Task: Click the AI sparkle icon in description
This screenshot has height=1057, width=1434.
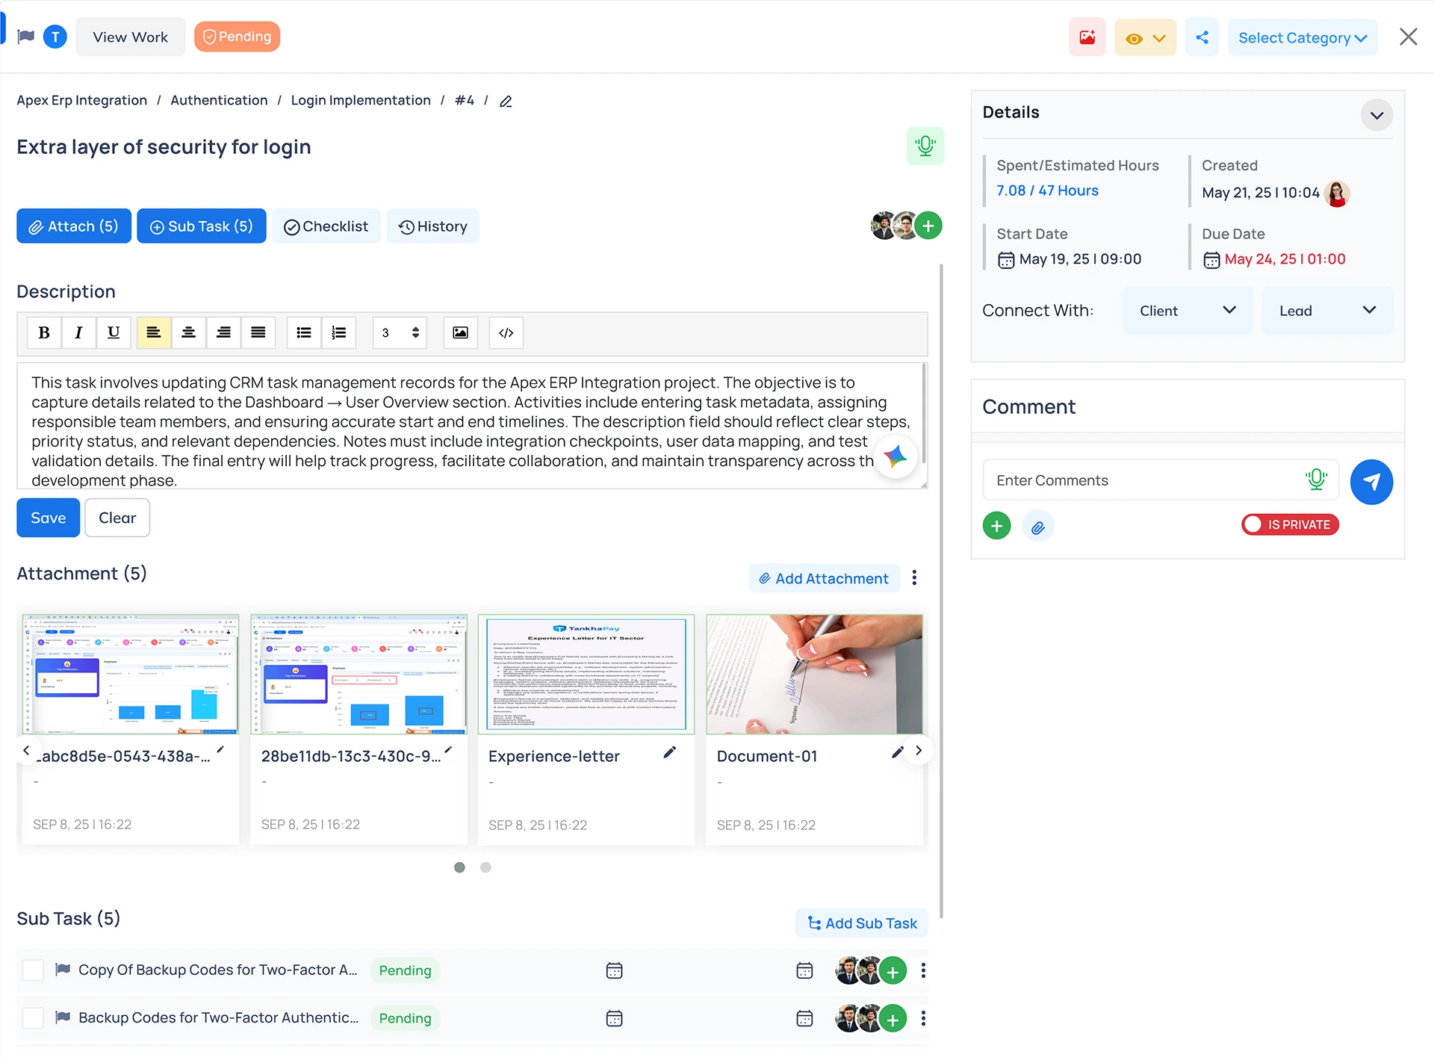Action: (x=895, y=456)
